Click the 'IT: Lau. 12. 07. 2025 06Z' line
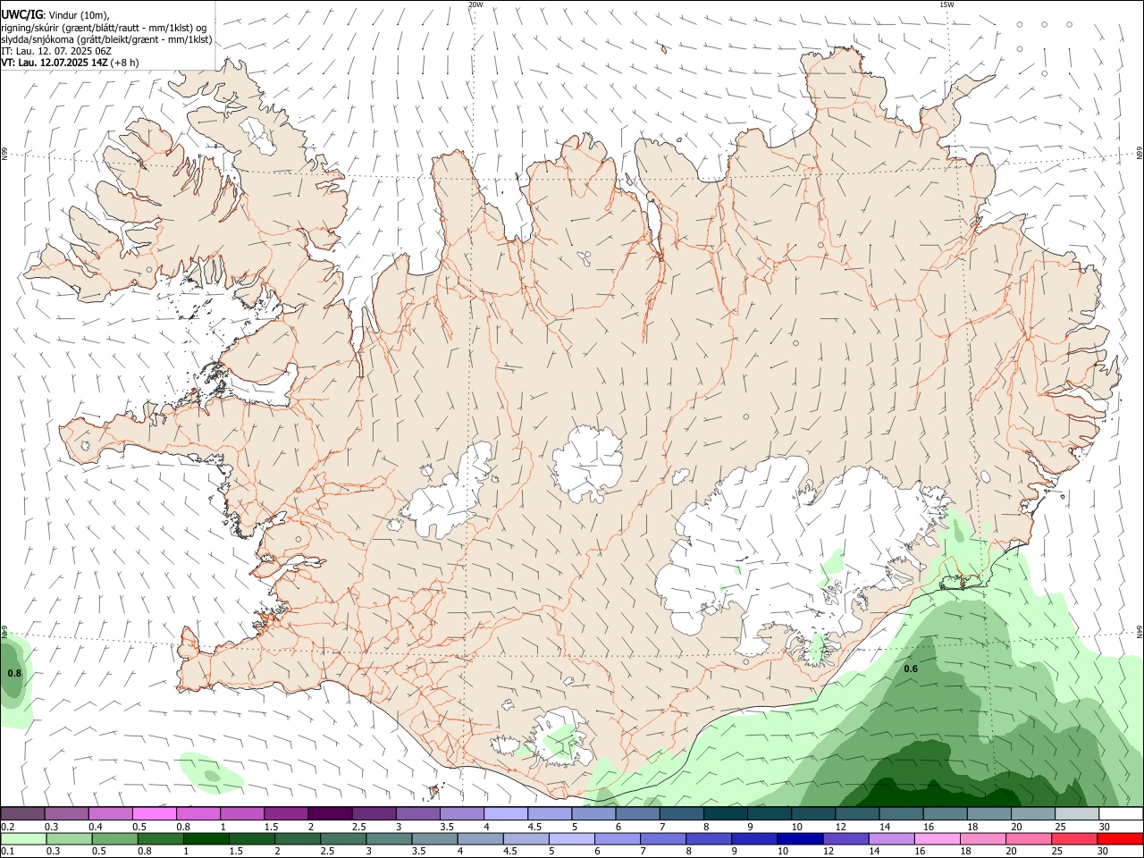The height and width of the screenshot is (858, 1144). [x=56, y=51]
